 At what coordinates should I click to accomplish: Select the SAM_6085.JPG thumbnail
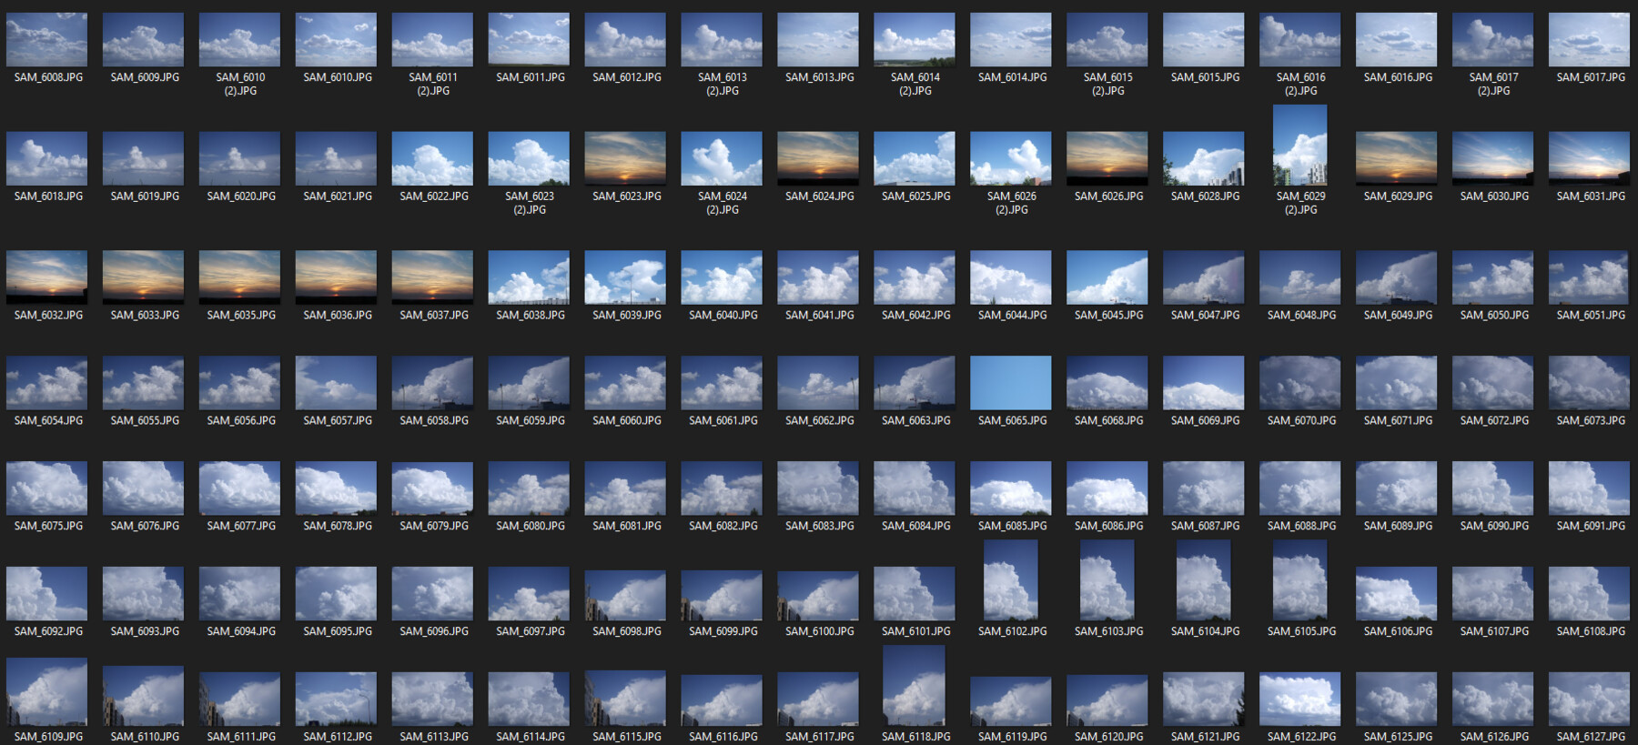point(1012,488)
